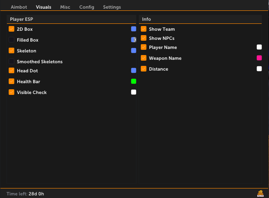Click the 'Show Team' label text
Viewport: 269px width, 198px height.
pos(162,29)
